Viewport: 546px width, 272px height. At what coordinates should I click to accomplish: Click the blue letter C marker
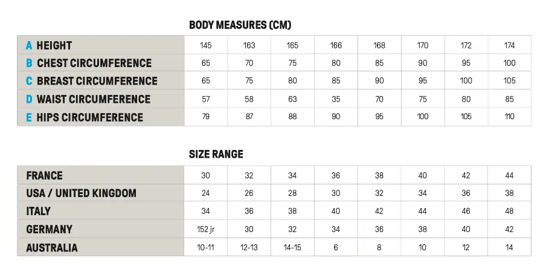pyautogui.click(x=29, y=82)
